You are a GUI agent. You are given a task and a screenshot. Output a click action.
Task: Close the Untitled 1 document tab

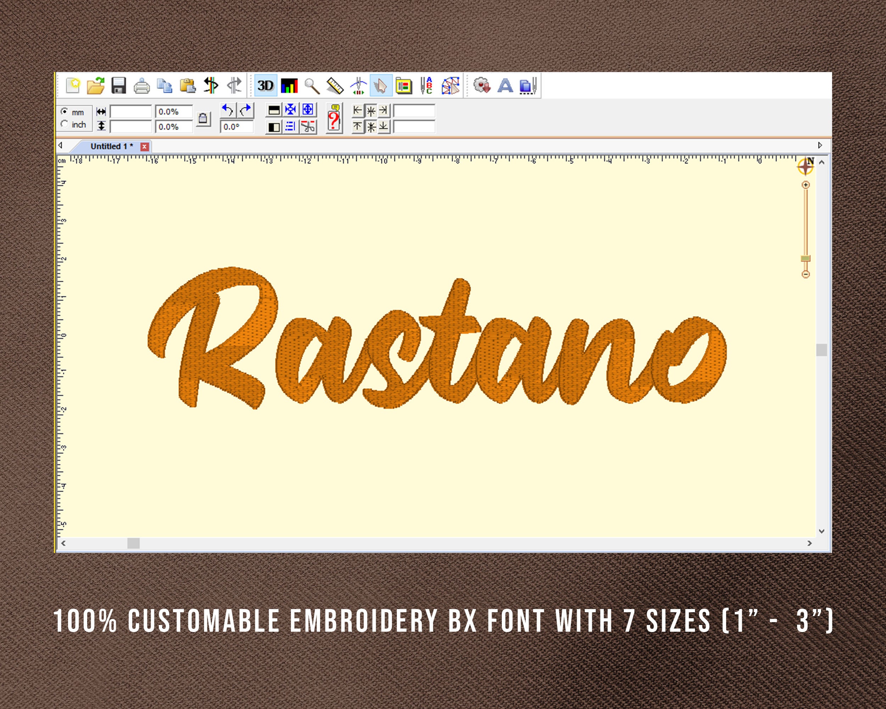click(145, 146)
